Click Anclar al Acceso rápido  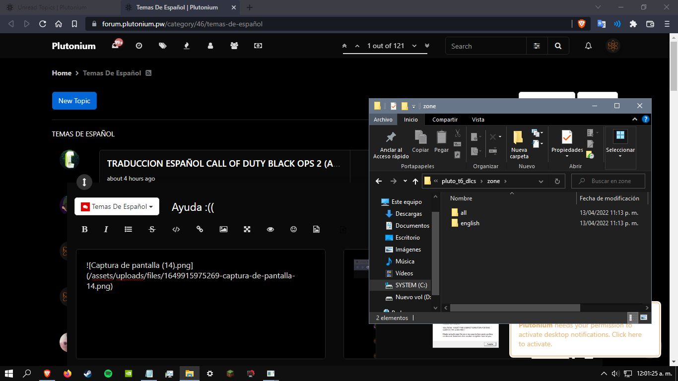[391, 144]
